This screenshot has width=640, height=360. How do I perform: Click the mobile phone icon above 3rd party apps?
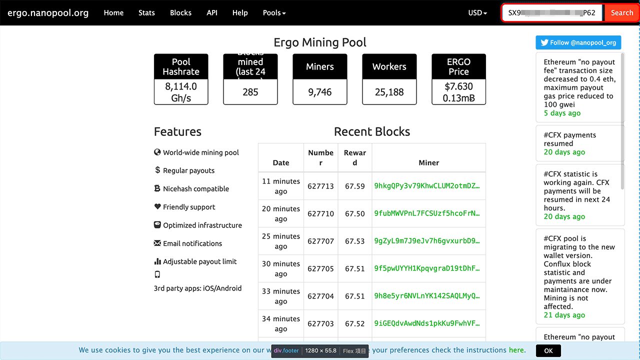pyautogui.click(x=157, y=274)
